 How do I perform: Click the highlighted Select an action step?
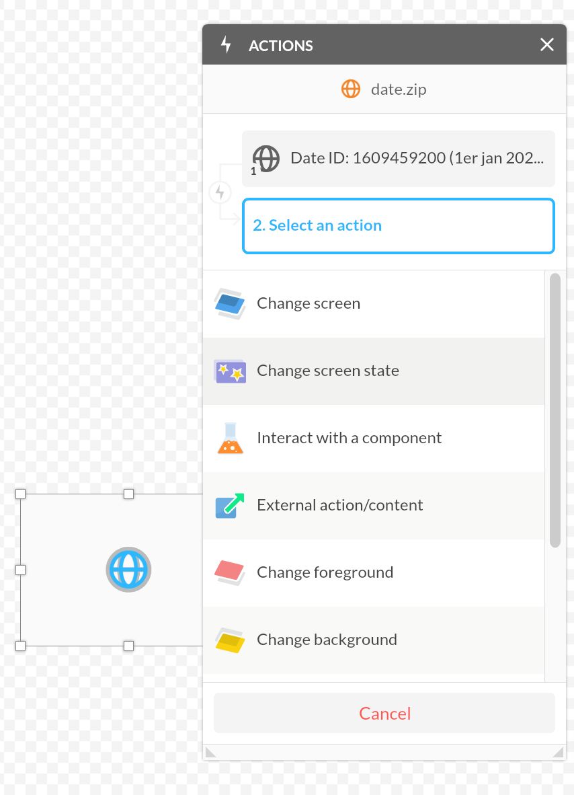point(398,225)
